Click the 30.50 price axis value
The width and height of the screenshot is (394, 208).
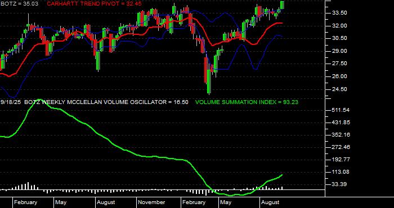[340, 38]
